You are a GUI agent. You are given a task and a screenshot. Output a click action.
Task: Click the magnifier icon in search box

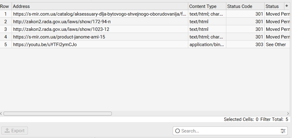pyautogui.click(x=178, y=131)
